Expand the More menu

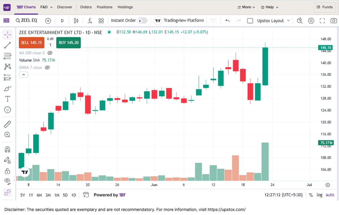246,7
